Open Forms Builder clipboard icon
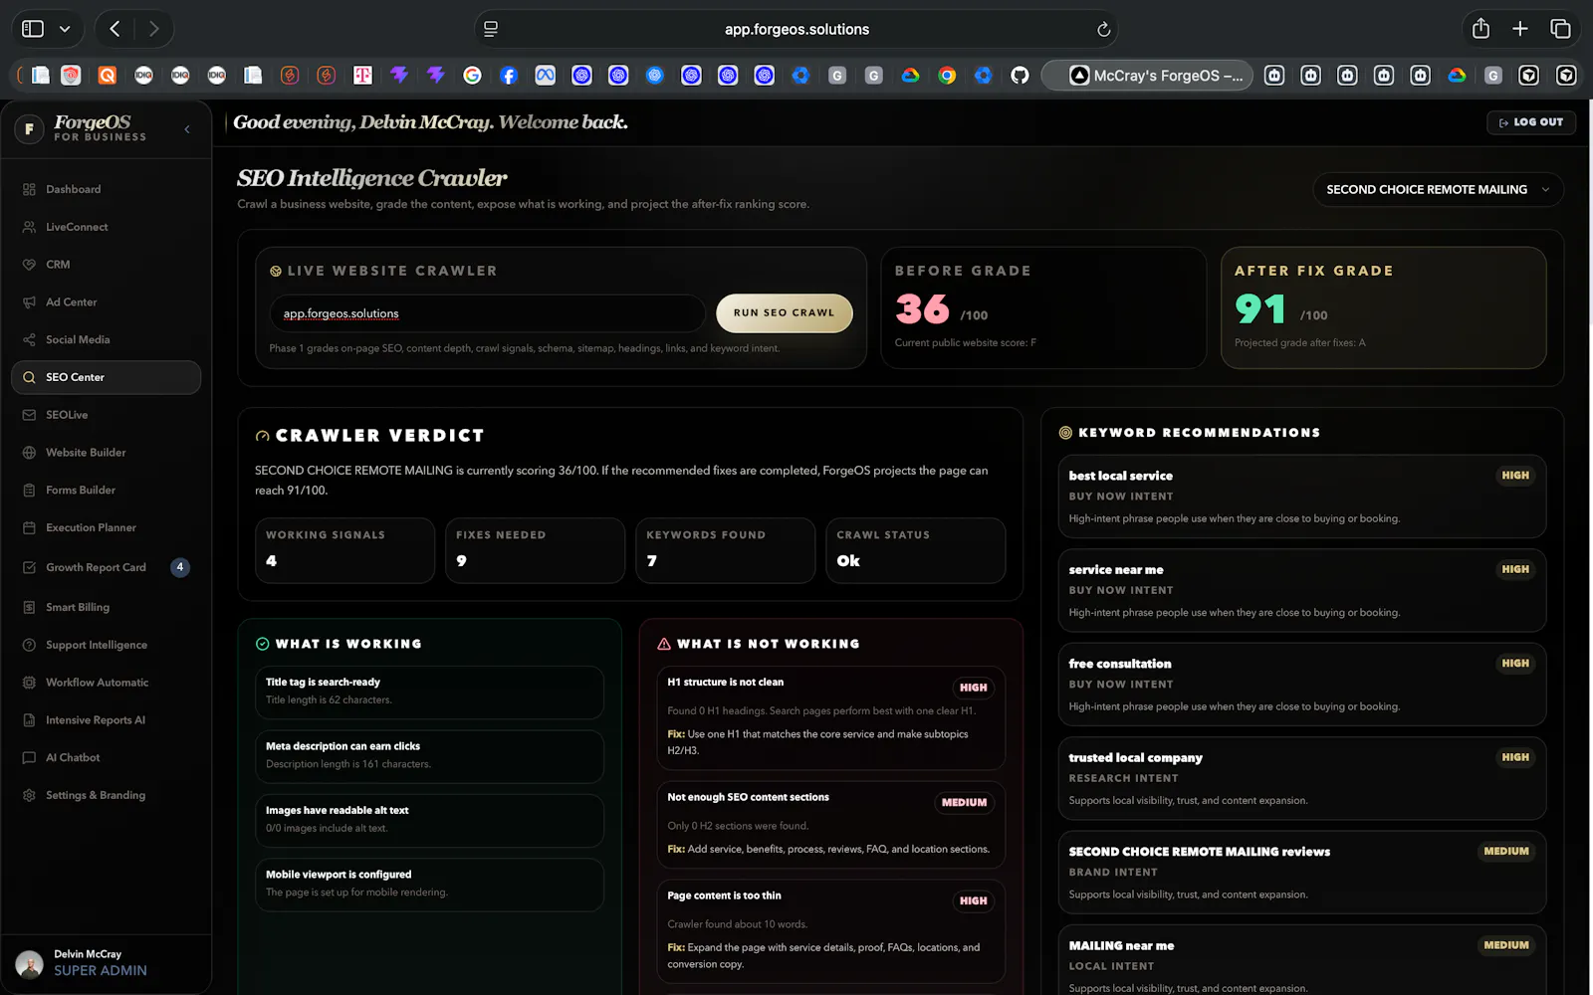Screen dimensions: 1593x995 (x=29, y=491)
